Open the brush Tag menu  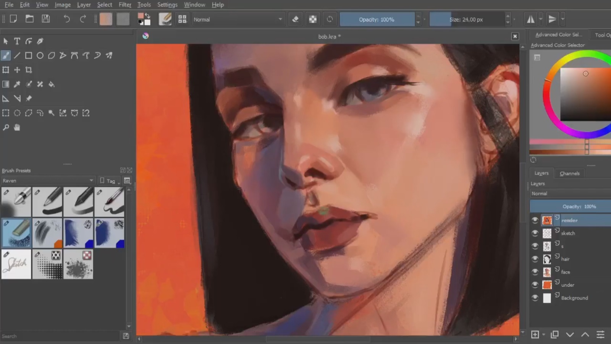coord(110,181)
